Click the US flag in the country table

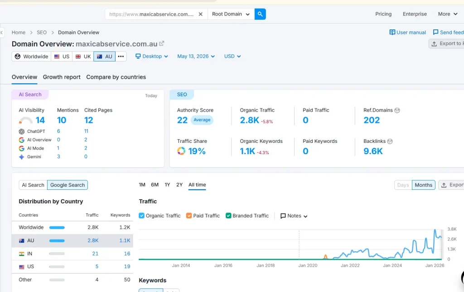coord(22,267)
